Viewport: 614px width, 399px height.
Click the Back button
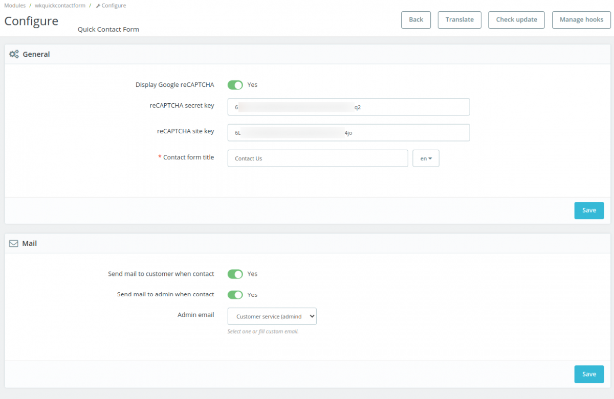click(x=416, y=20)
